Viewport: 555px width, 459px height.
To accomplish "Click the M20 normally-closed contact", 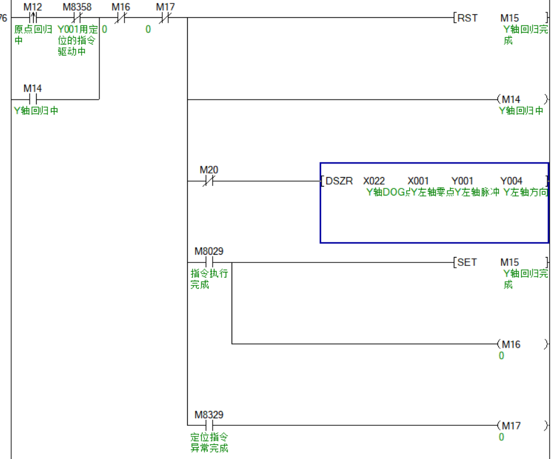I will coord(208,181).
